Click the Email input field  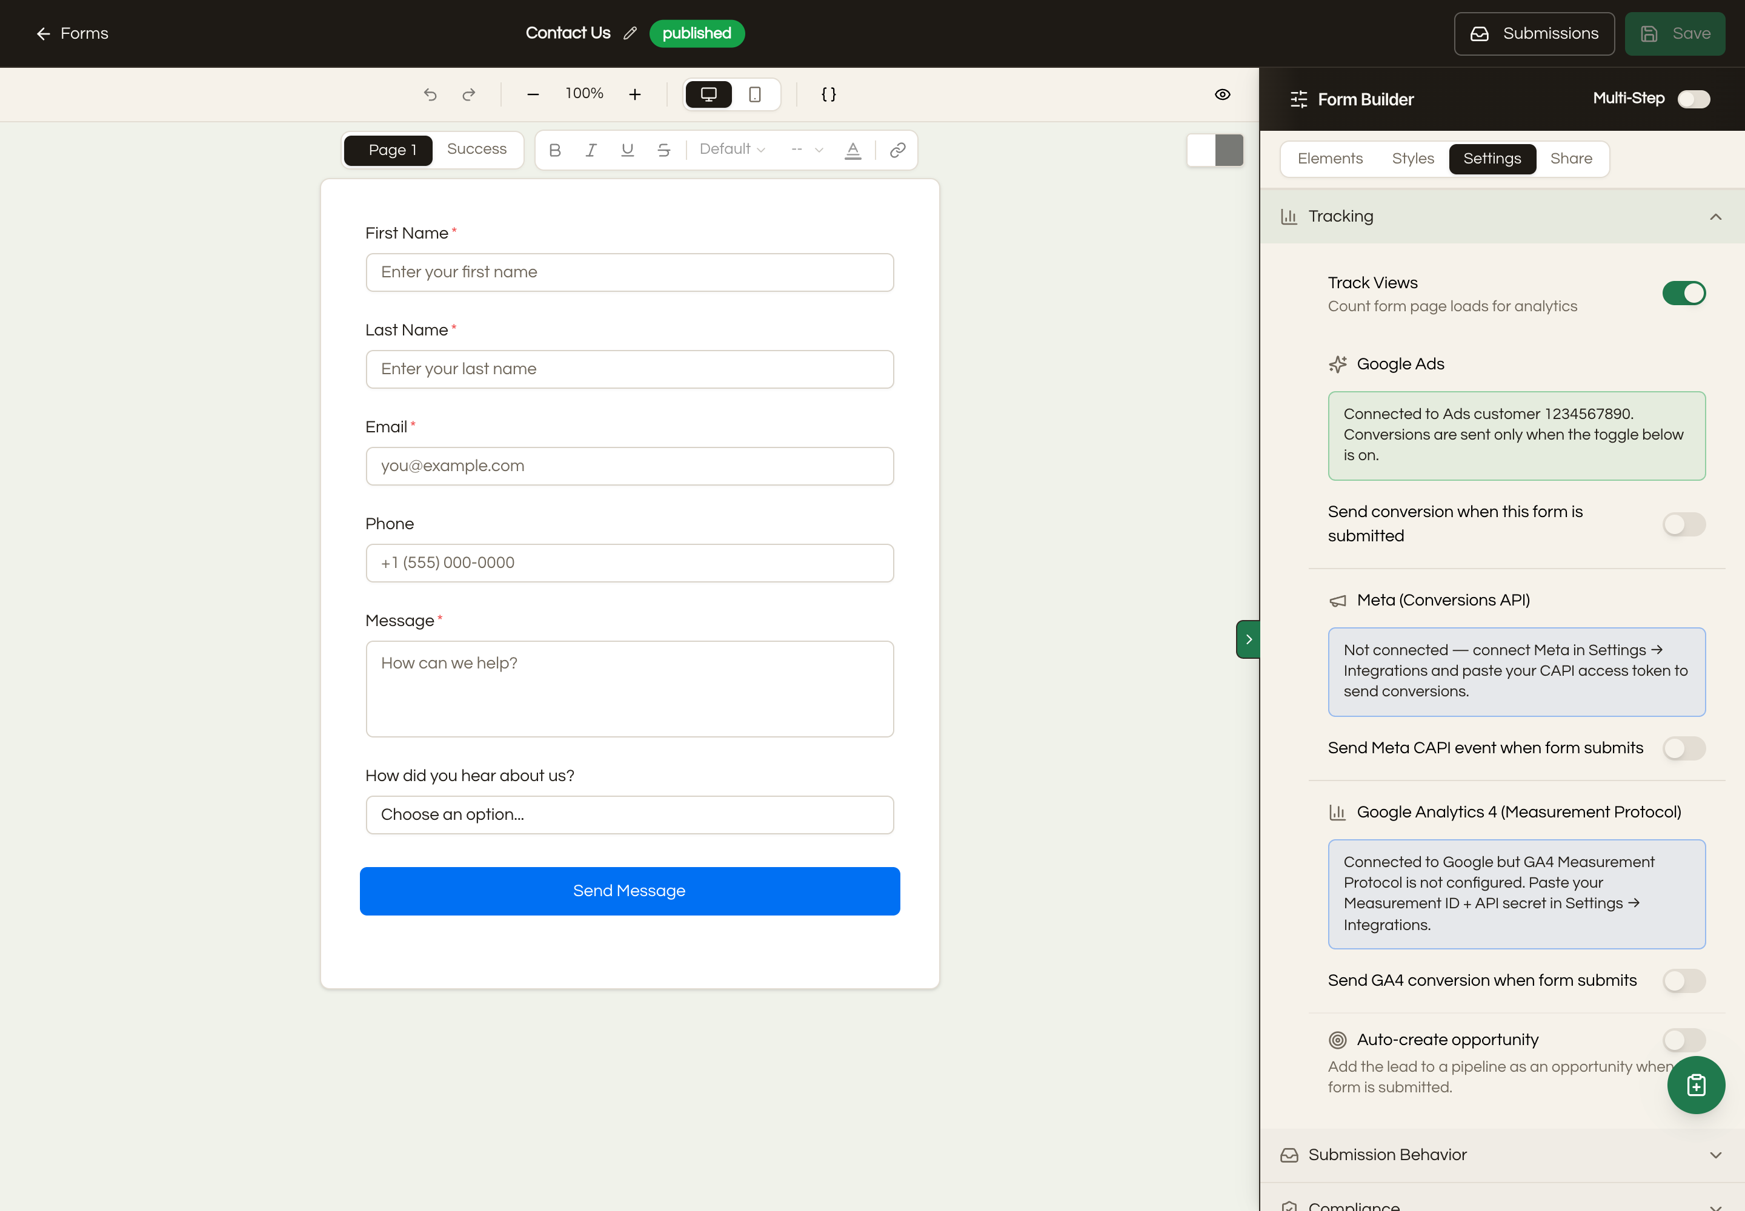pos(630,466)
